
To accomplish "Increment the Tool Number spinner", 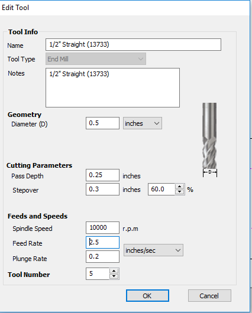I will 114,271.
